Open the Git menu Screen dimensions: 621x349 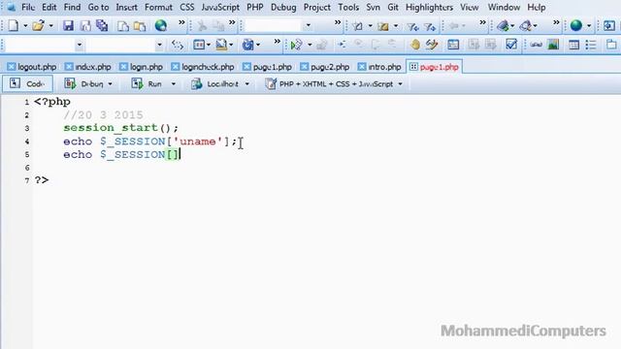(393, 7)
